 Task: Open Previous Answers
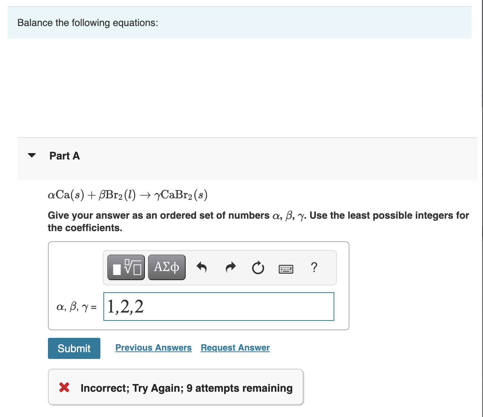[153, 348]
